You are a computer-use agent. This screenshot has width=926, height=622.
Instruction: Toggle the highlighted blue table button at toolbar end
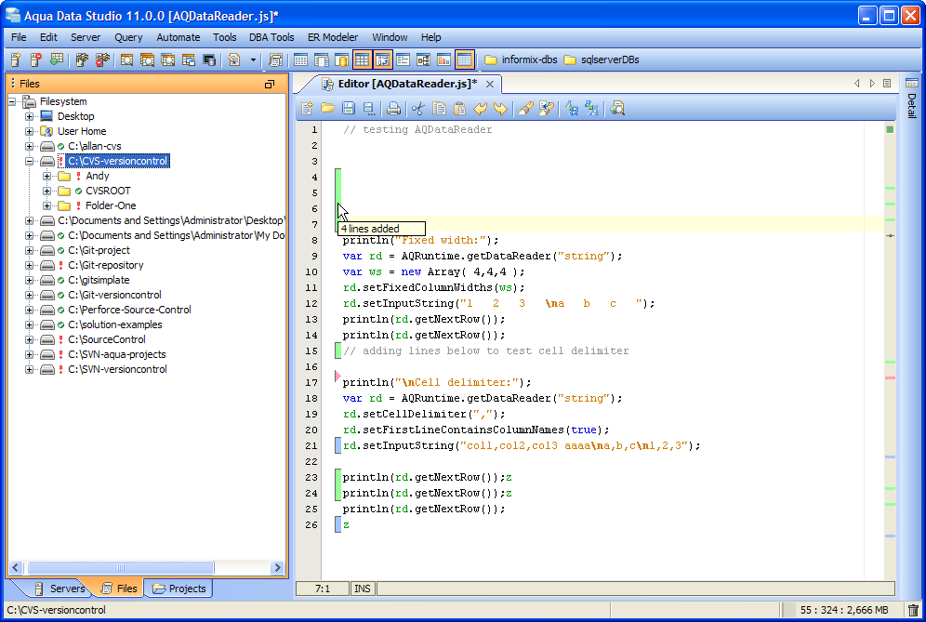[x=464, y=60]
